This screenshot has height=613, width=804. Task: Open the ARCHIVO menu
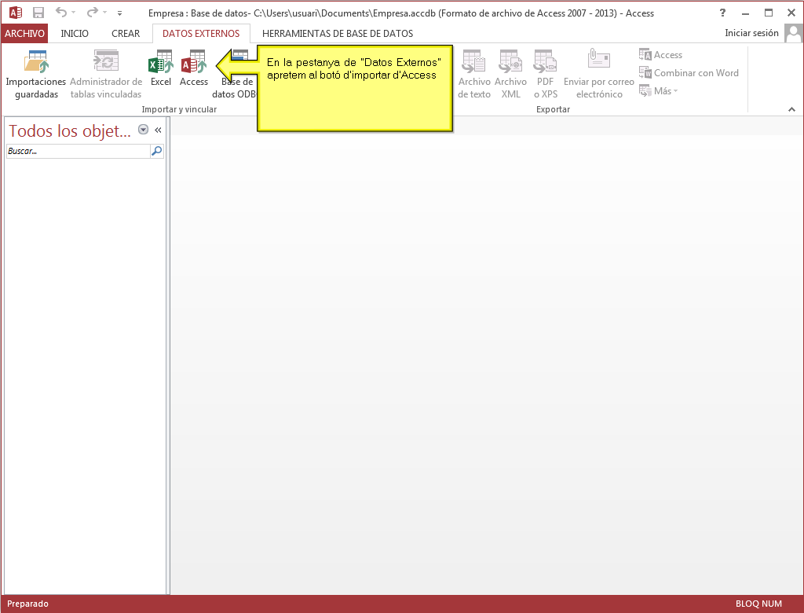[24, 33]
